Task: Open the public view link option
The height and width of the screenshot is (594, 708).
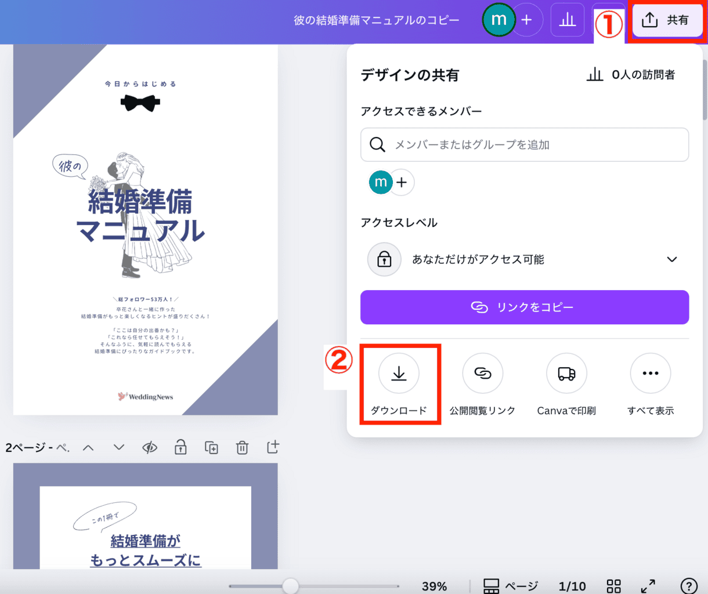Action: click(x=482, y=374)
